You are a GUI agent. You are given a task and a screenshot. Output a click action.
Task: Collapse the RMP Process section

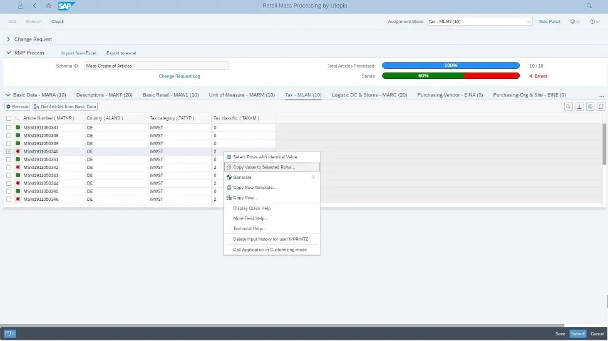click(9, 53)
